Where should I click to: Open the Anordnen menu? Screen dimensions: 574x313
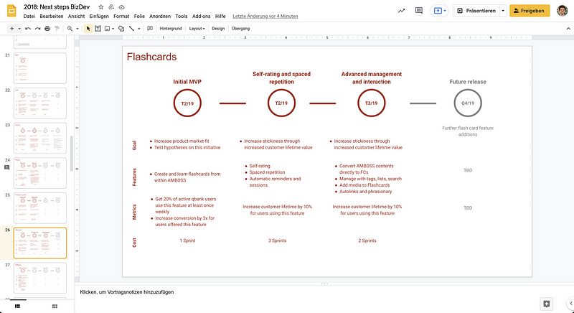[x=160, y=16]
